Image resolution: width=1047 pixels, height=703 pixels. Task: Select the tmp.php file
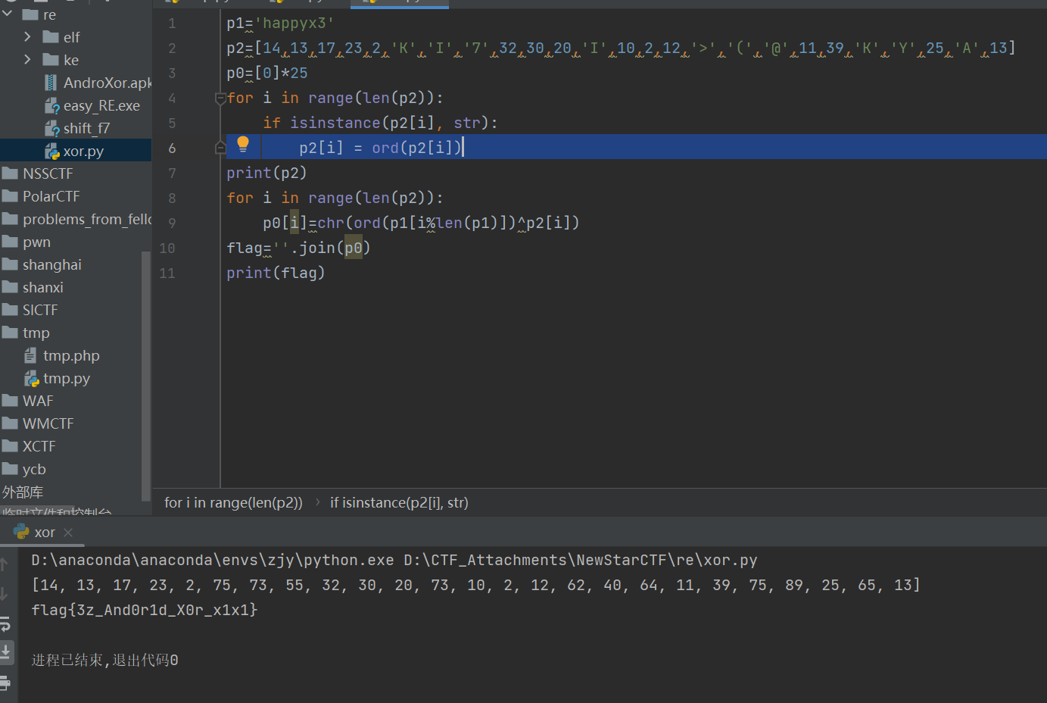click(x=70, y=355)
